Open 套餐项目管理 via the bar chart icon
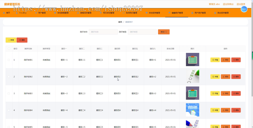This screenshot has height=128, width=253. coord(78,13)
